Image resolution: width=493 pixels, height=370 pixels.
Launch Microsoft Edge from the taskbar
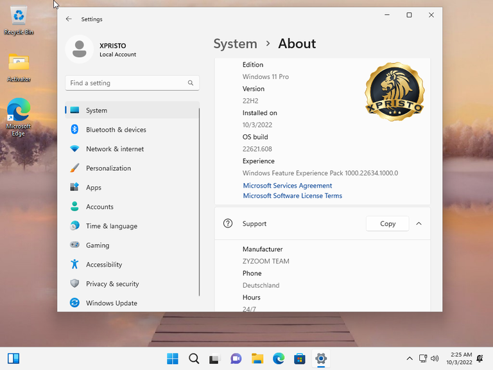(279, 358)
